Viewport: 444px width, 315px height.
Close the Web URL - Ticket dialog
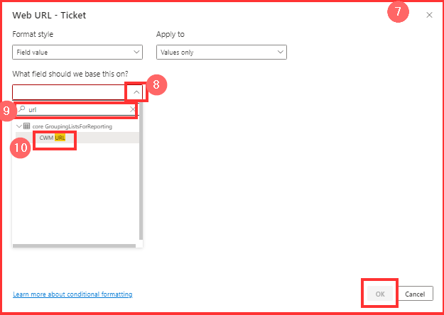point(429,15)
